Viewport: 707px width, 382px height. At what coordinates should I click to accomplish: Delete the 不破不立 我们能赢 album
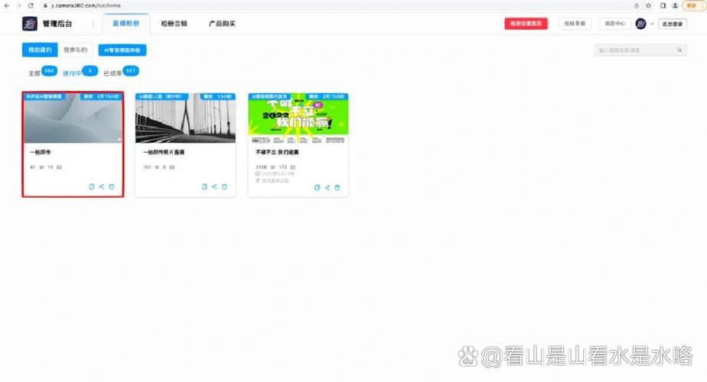click(x=337, y=187)
